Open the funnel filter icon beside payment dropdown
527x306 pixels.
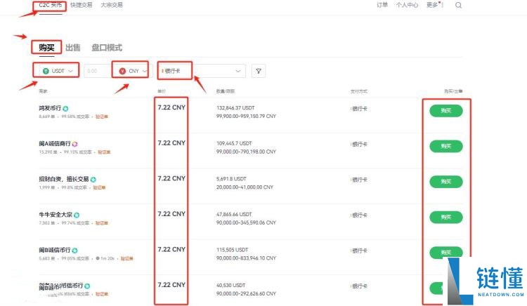pos(259,71)
